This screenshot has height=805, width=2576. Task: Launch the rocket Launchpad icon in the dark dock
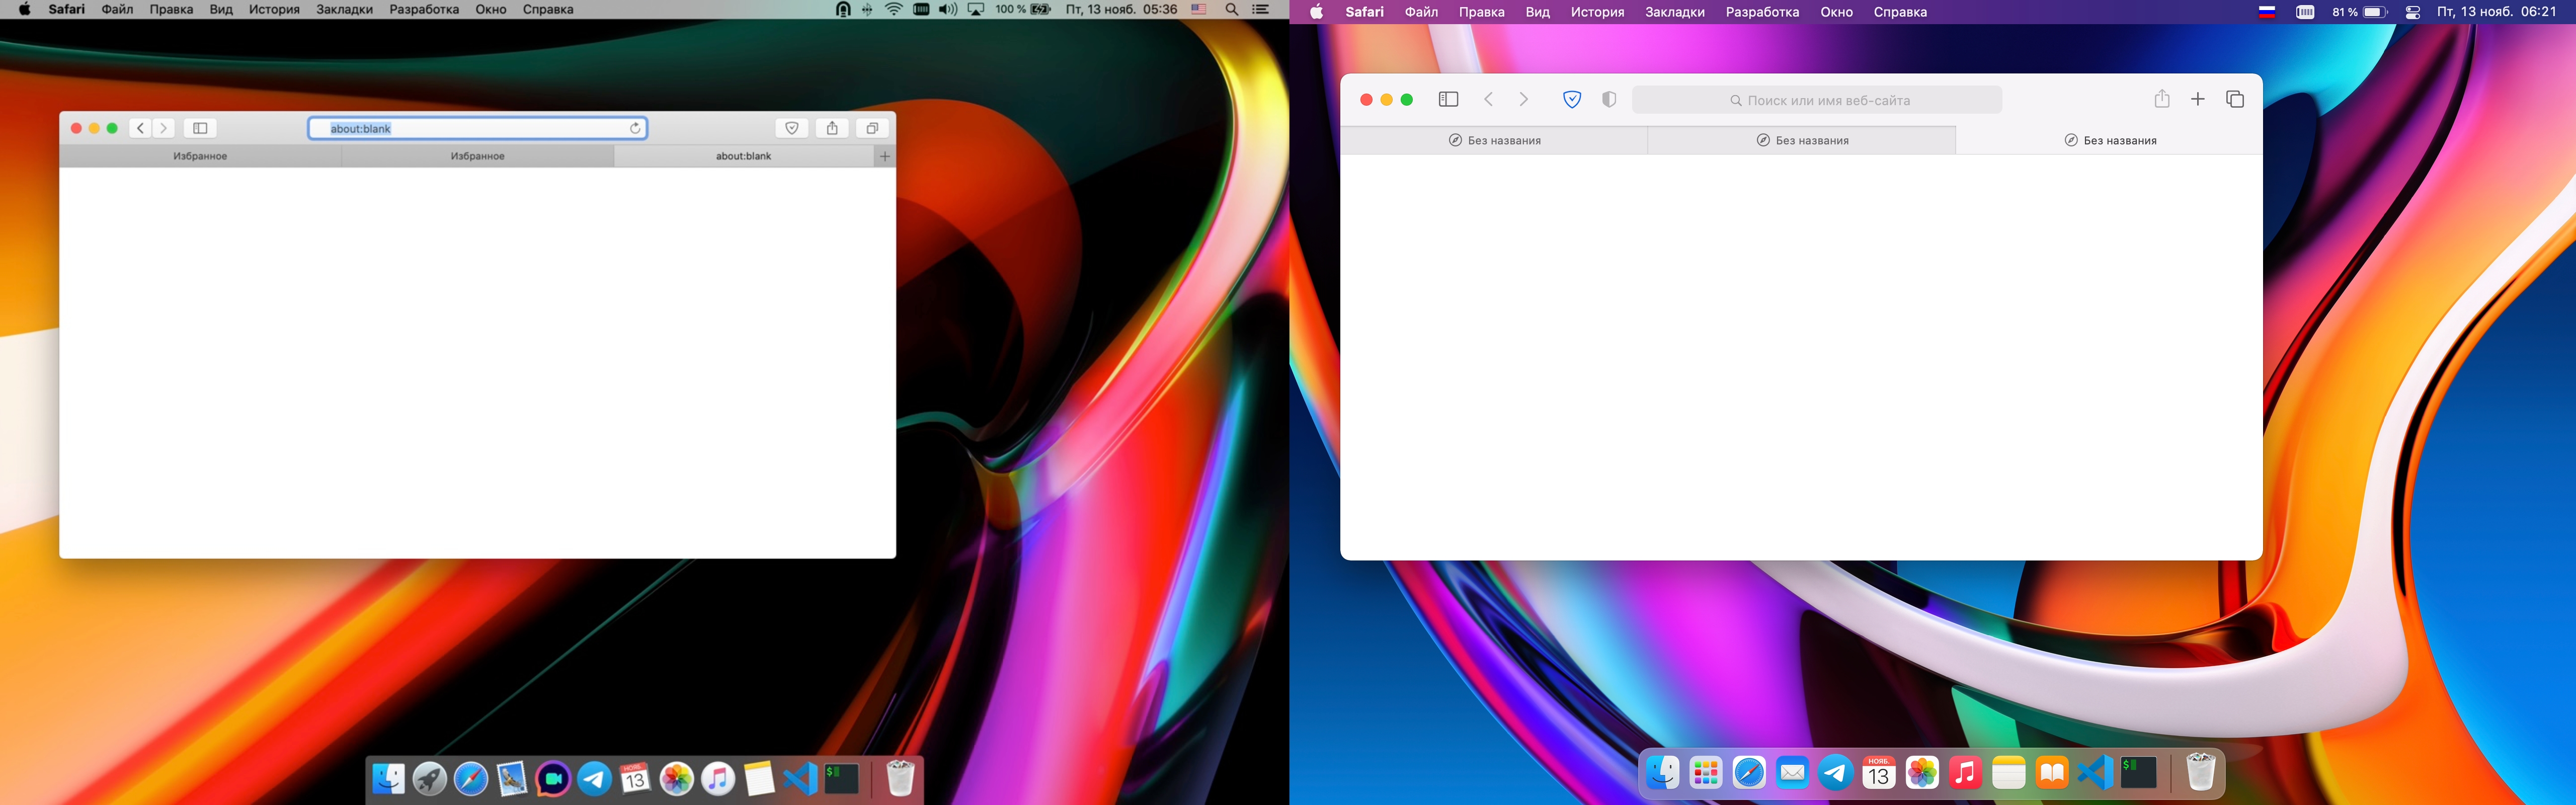[430, 778]
